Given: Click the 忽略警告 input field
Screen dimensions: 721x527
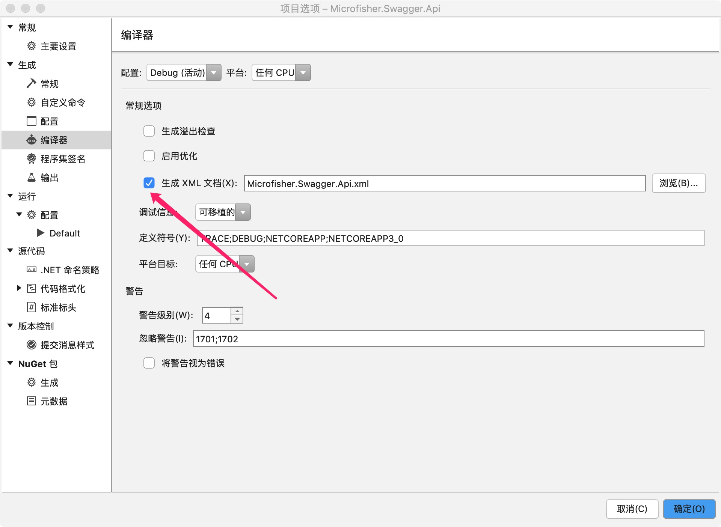Looking at the screenshot, I should pos(448,339).
